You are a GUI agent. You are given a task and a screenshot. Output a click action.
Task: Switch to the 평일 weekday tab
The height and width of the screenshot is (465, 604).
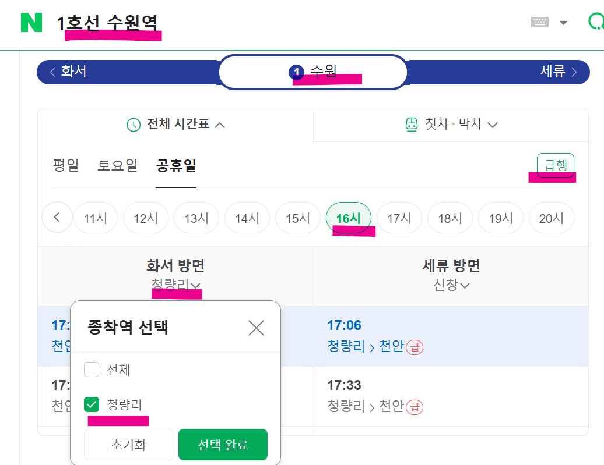[x=66, y=165]
